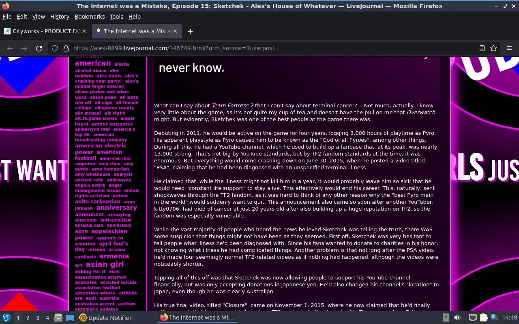Click the Firefox logo in title bar
The width and height of the screenshot is (519, 324).
6,6
